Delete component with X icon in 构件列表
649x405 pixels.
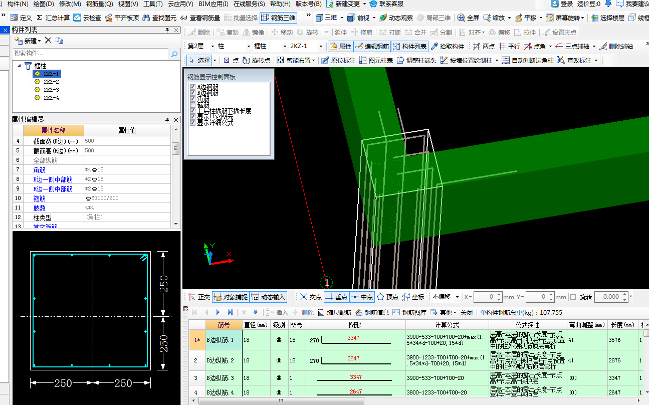click(x=48, y=40)
